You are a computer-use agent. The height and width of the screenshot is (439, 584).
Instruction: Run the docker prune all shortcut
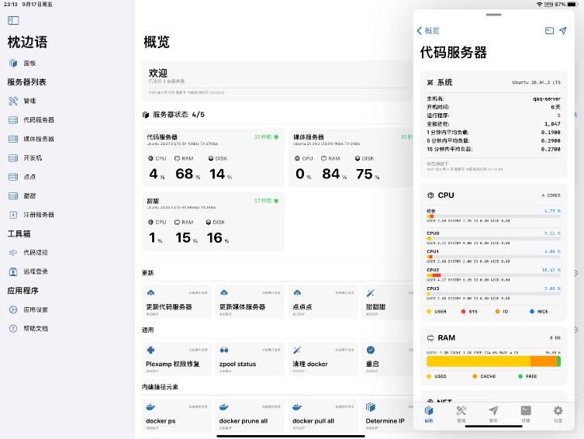[x=249, y=417]
